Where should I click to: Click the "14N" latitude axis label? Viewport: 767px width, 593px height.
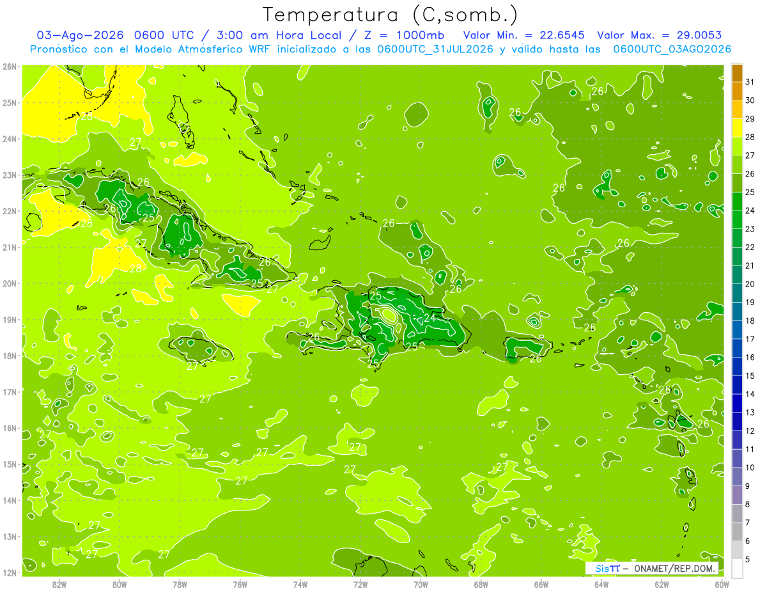click(10, 500)
